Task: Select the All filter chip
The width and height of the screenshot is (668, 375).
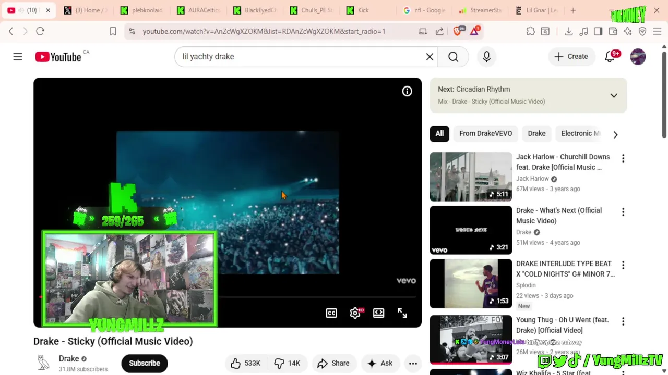Action: coord(439,133)
